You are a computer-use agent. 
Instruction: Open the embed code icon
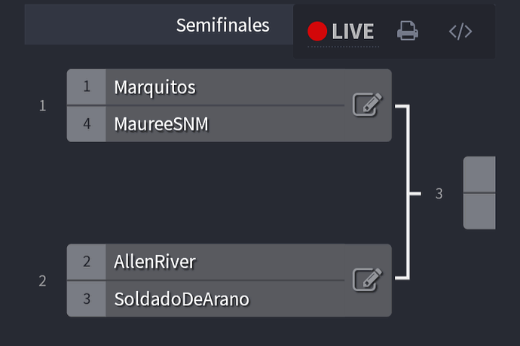point(460,32)
